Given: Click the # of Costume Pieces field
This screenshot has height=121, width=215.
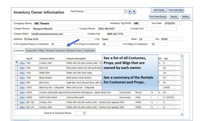Looking at the screenshot, I should pos(58,44).
